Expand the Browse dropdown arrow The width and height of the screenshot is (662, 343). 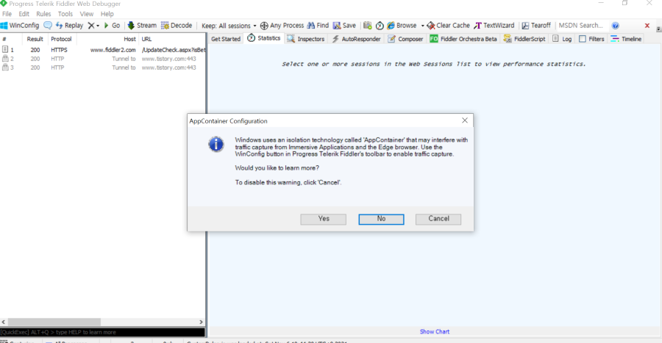click(x=422, y=26)
